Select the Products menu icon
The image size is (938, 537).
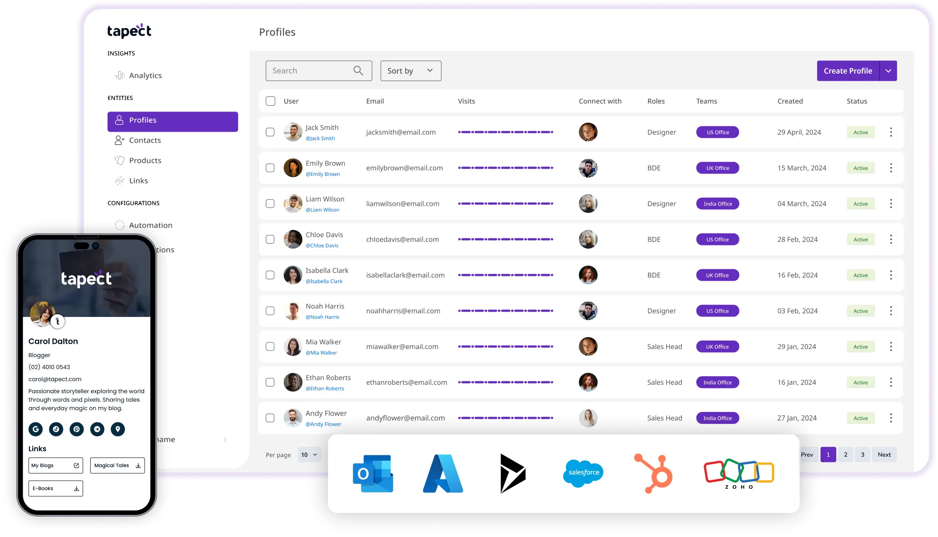pos(119,160)
